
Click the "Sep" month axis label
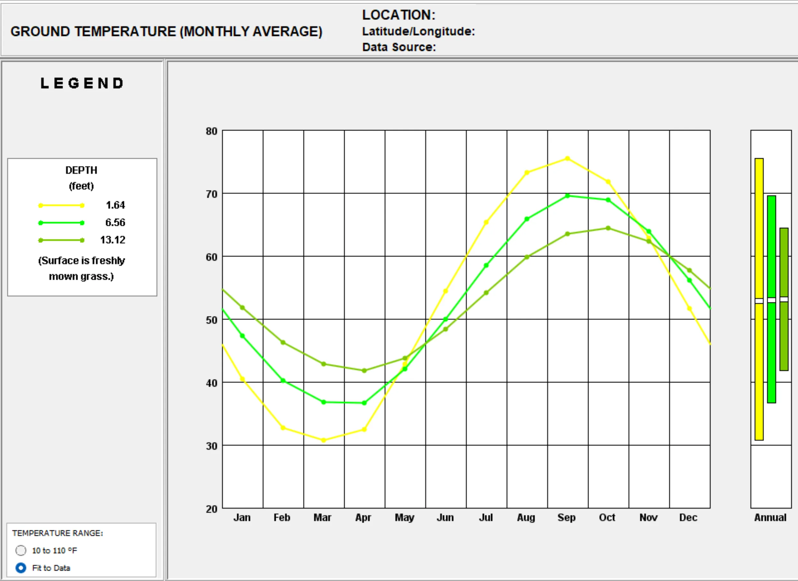[566, 518]
